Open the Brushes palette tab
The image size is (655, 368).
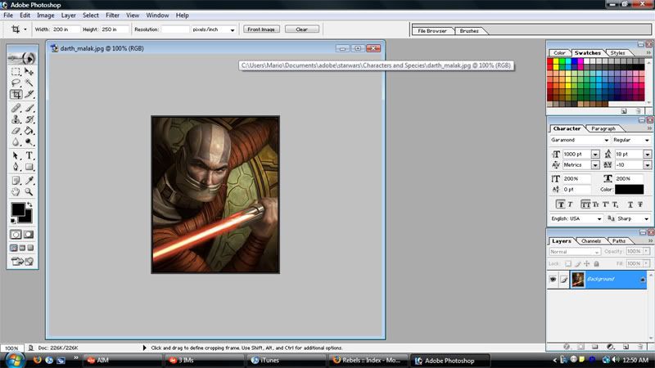point(469,31)
